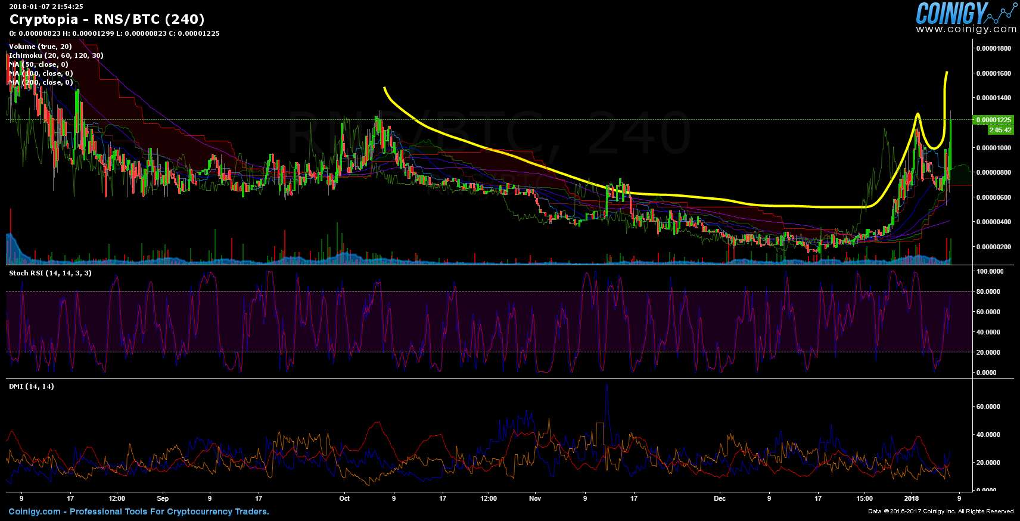Click the Coinigy logo
Viewport: 1020px width, 521px height.
click(965, 13)
